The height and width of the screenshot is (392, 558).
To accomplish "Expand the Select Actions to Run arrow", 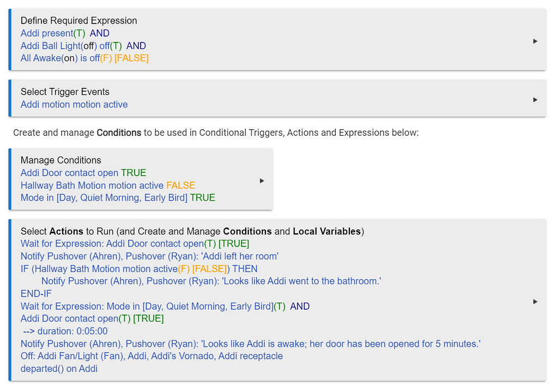I will tap(535, 301).
